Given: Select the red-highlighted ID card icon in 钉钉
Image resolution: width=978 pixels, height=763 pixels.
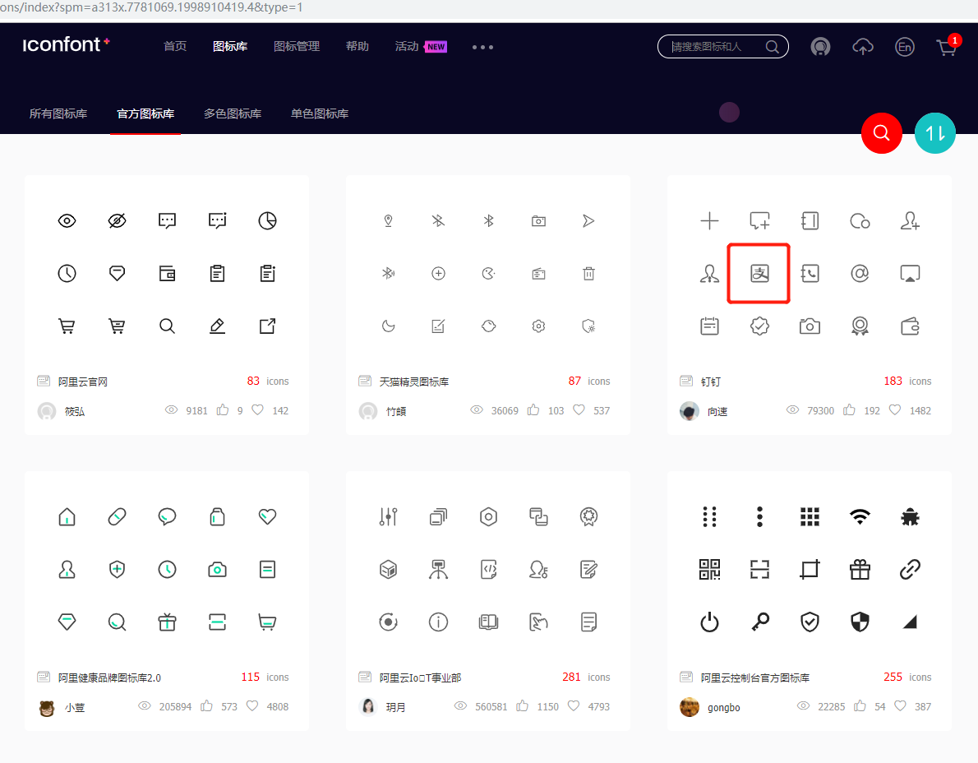Looking at the screenshot, I should 759,272.
